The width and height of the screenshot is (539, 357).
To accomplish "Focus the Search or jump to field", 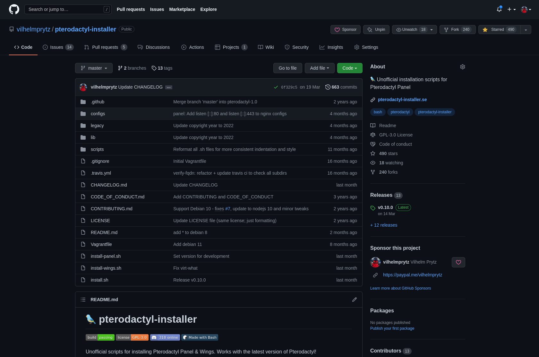I will click(68, 9).
